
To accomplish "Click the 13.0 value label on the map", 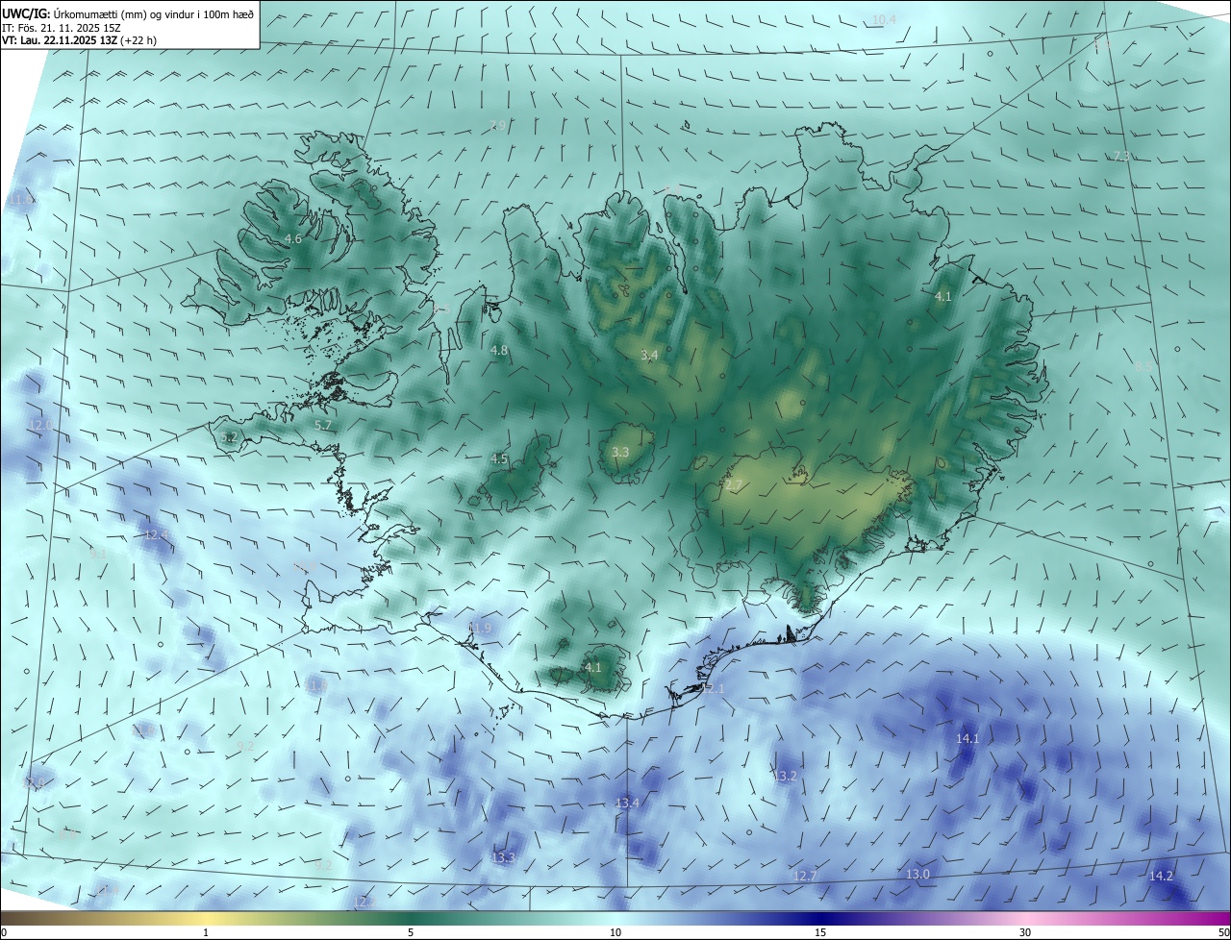I will click(917, 874).
